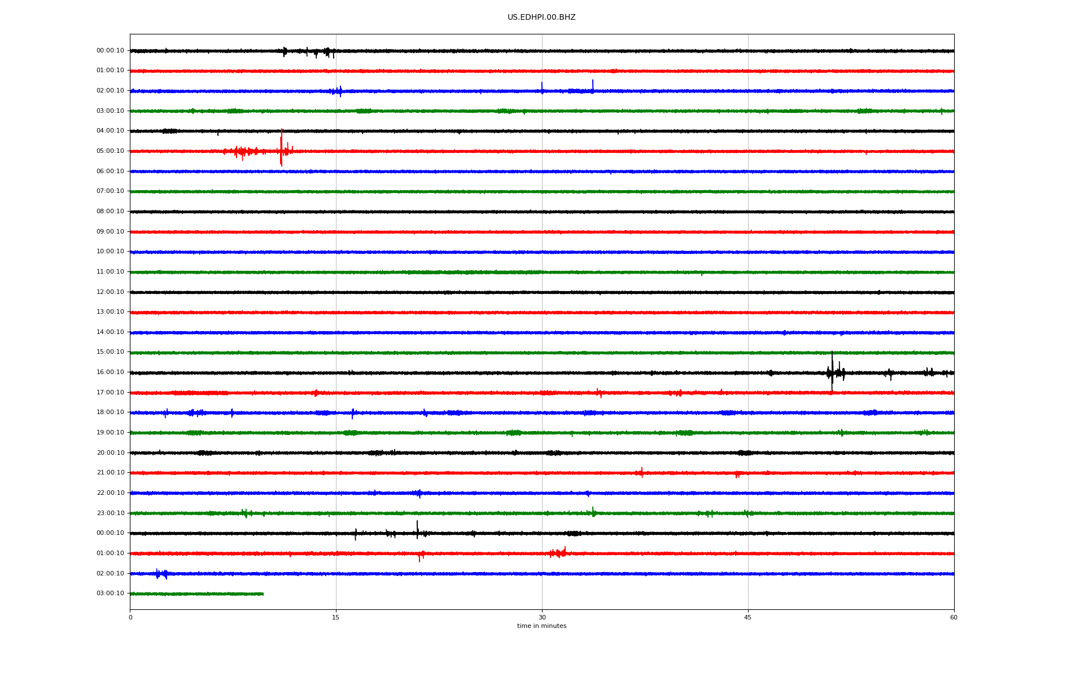Select the 15 minute x-axis tick label

(336, 618)
